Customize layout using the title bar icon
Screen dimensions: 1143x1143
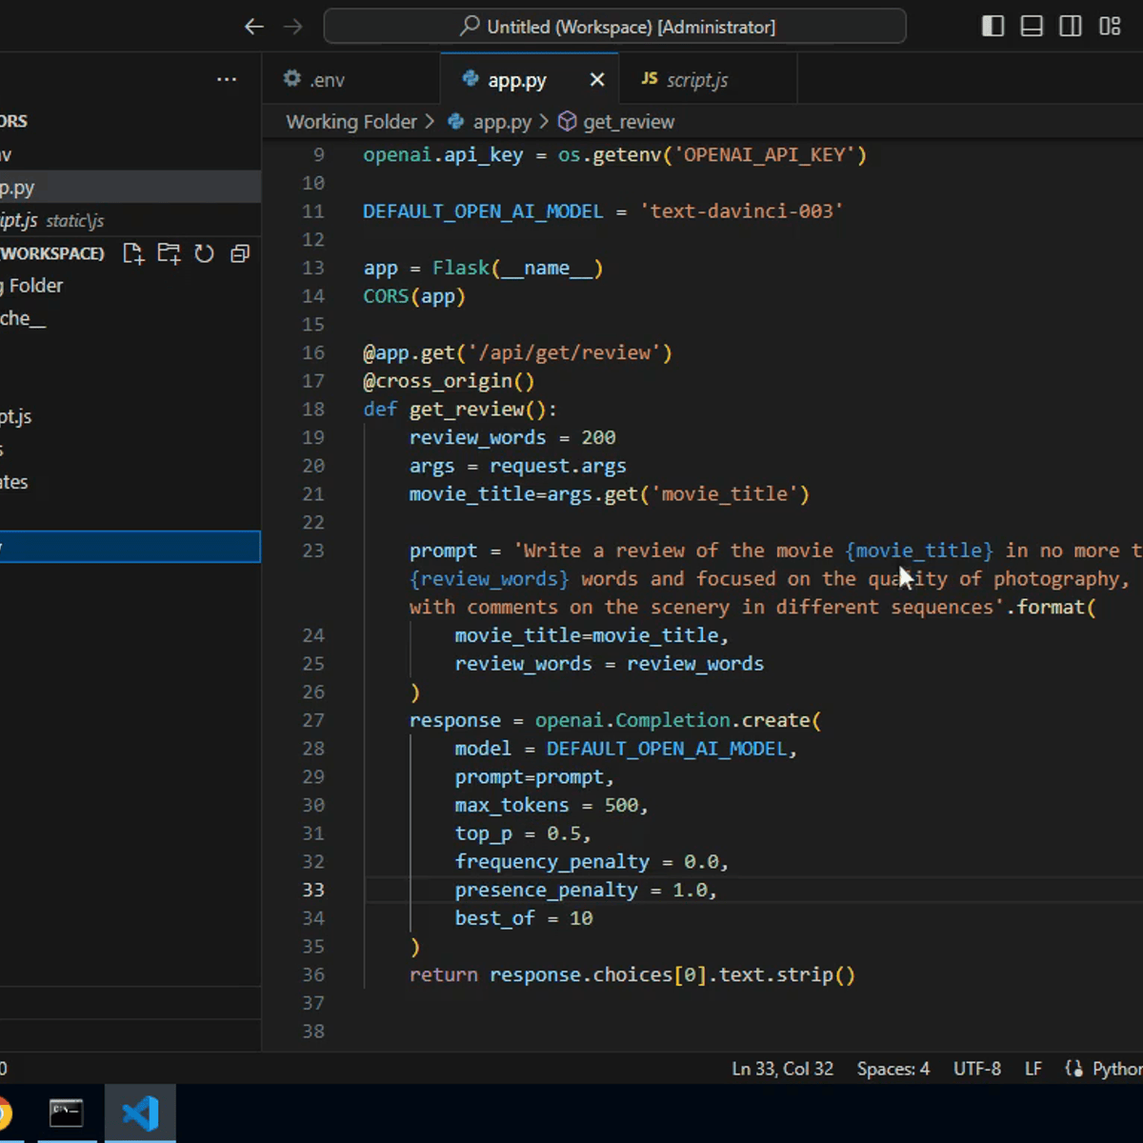[x=1110, y=27]
